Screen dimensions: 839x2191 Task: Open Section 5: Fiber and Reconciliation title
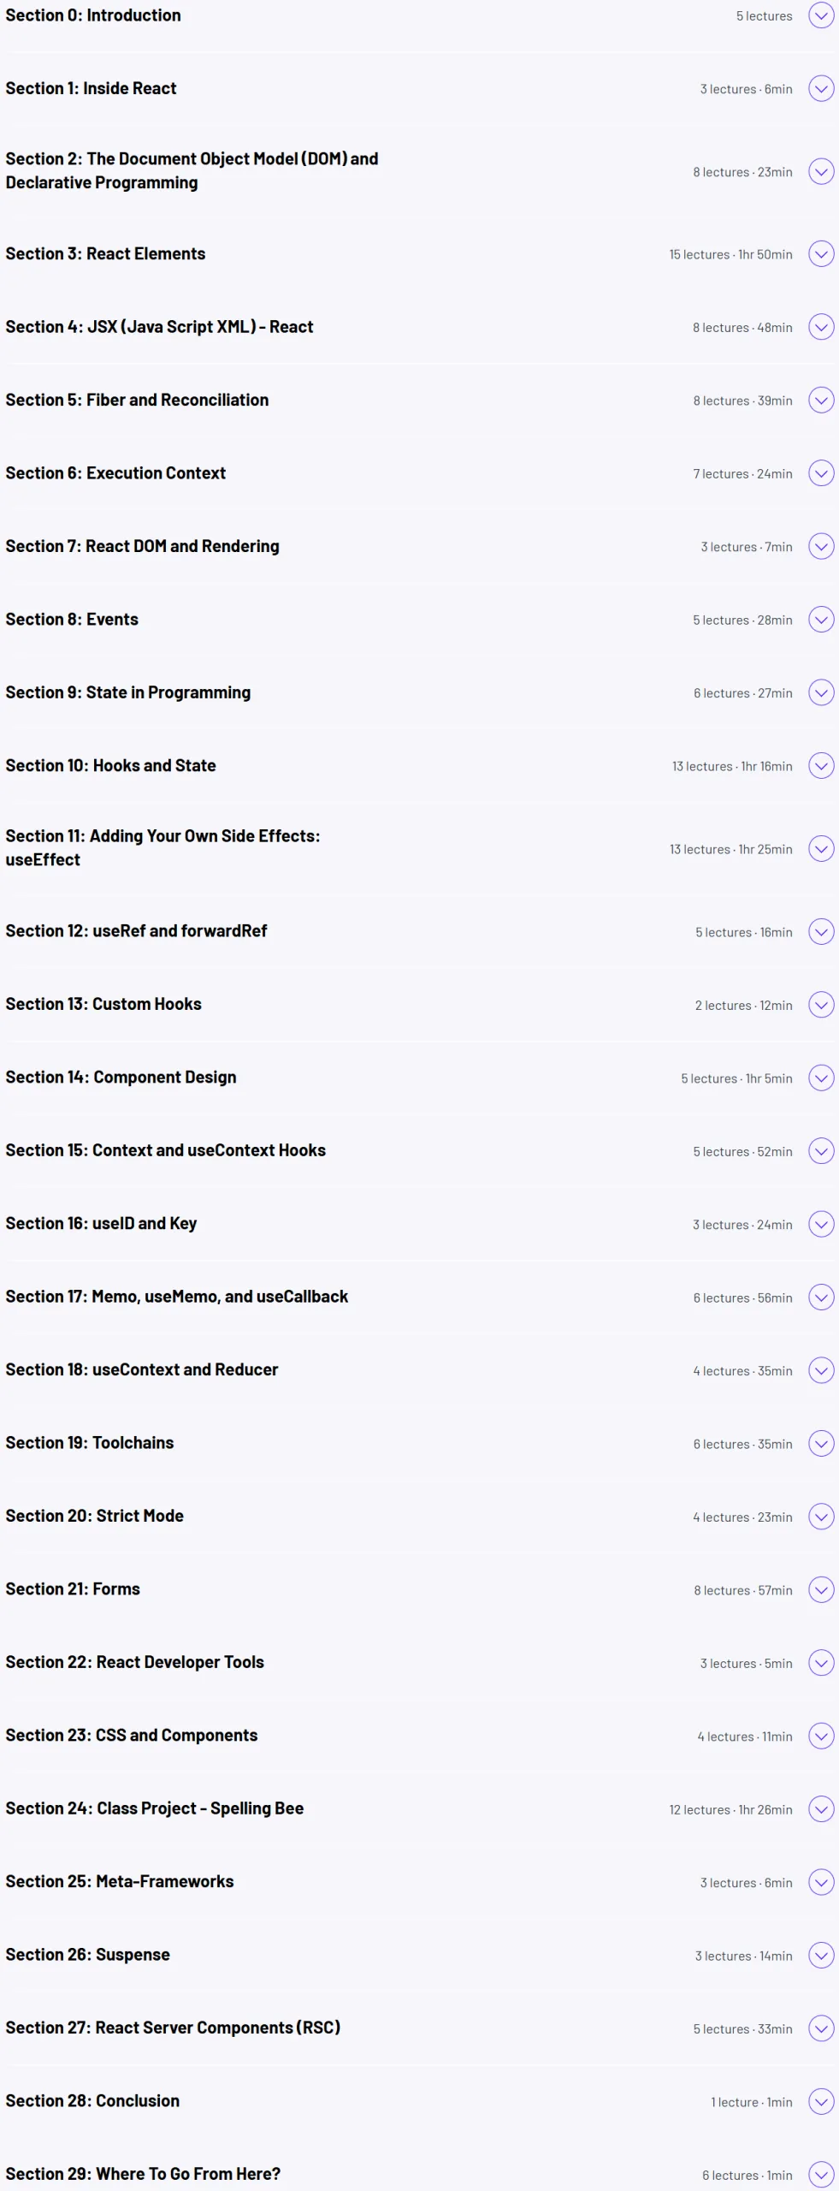click(137, 401)
